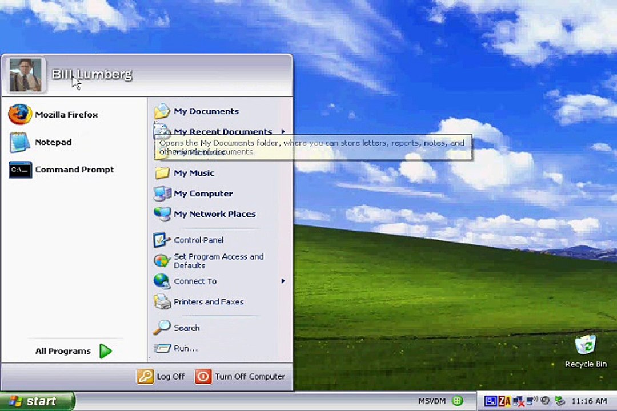The image size is (617, 411).
Task: Open My Computer
Action: [193, 193]
